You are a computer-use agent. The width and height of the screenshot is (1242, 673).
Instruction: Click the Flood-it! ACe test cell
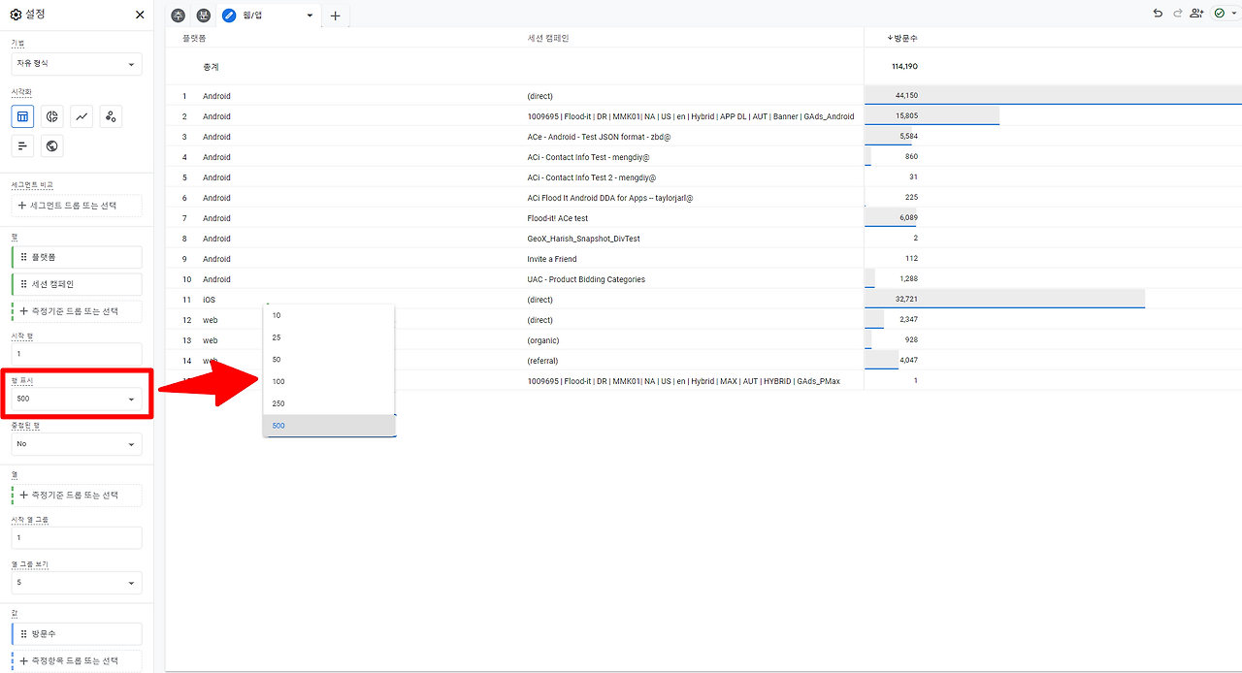click(558, 218)
